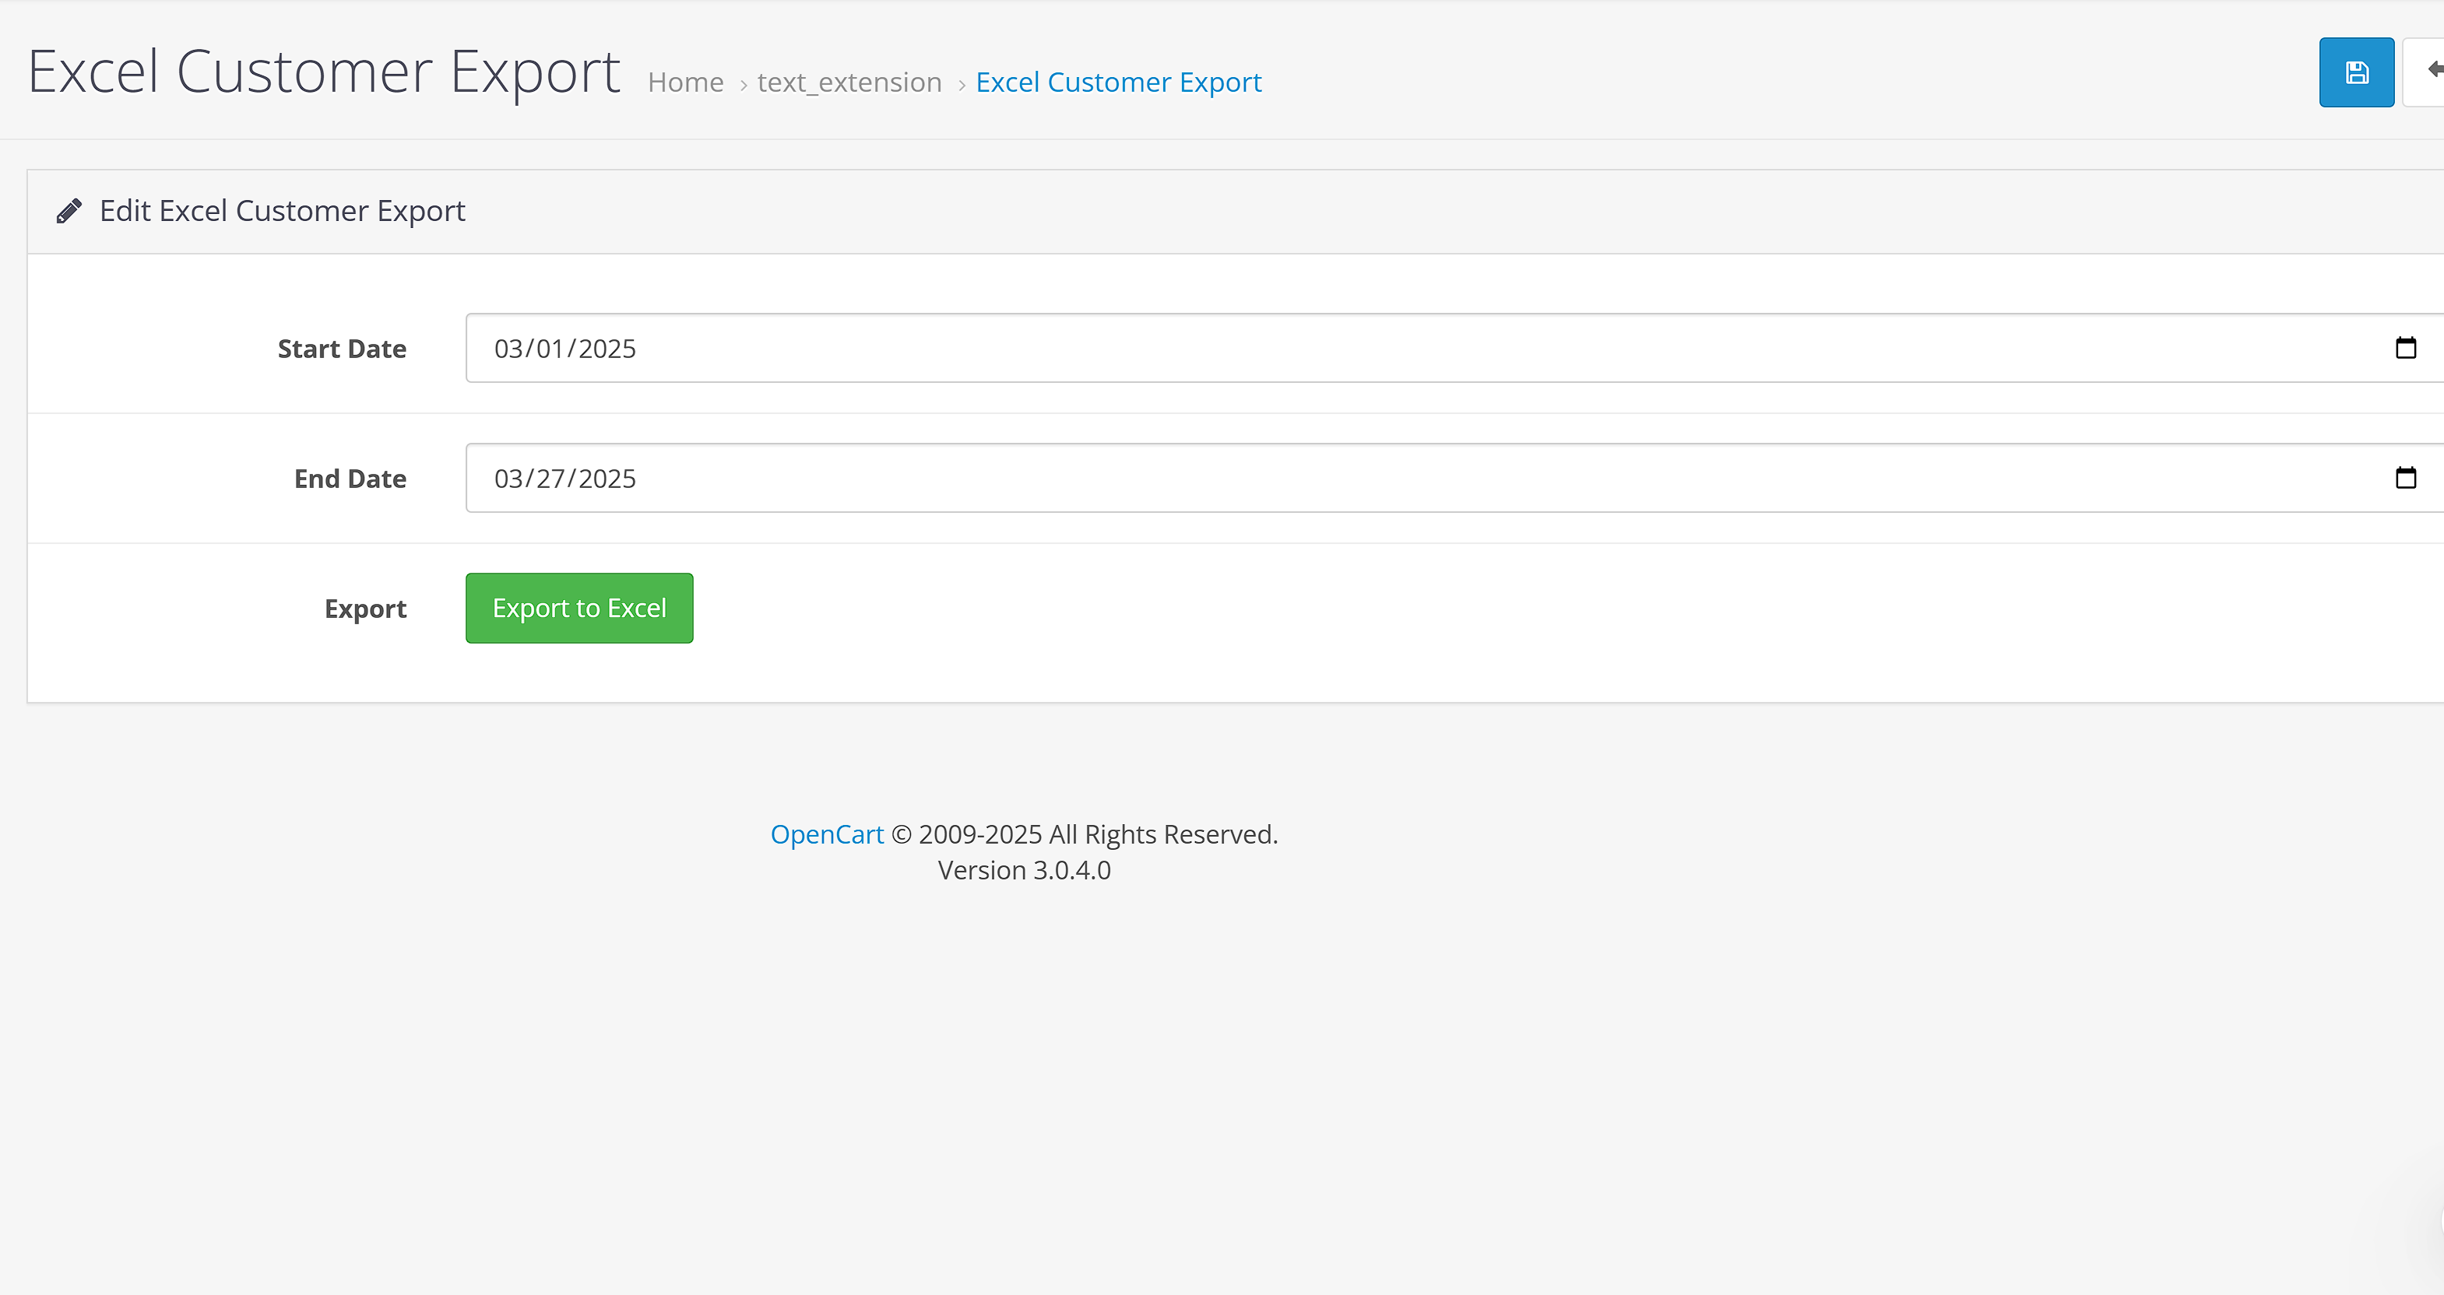Click the pencil icon in panel heading

point(69,210)
